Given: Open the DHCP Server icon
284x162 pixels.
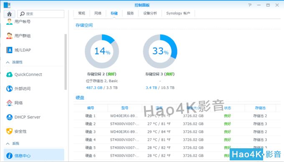Looking at the screenshot, I should tap(9, 117).
